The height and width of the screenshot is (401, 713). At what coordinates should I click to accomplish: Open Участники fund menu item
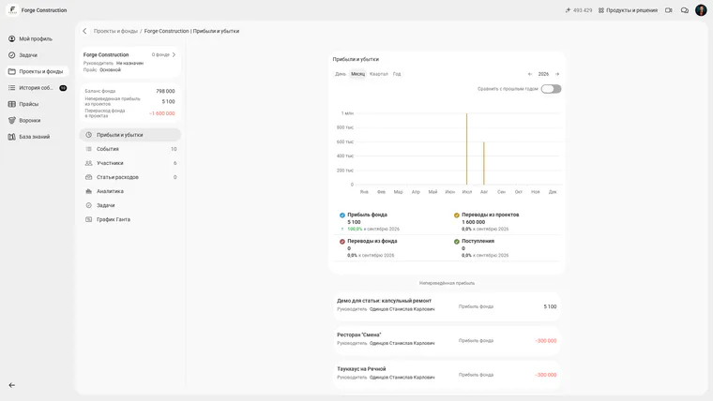pos(130,163)
